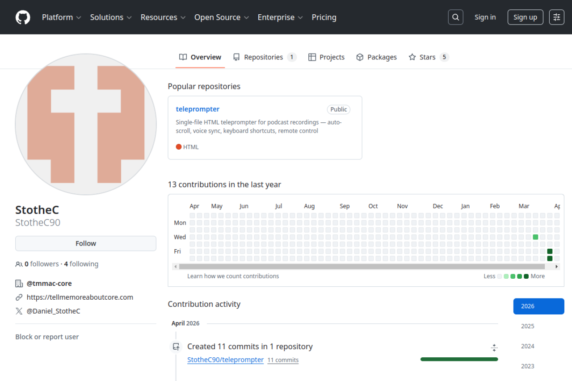Click the Sign up button
The image size is (572, 381).
(525, 17)
